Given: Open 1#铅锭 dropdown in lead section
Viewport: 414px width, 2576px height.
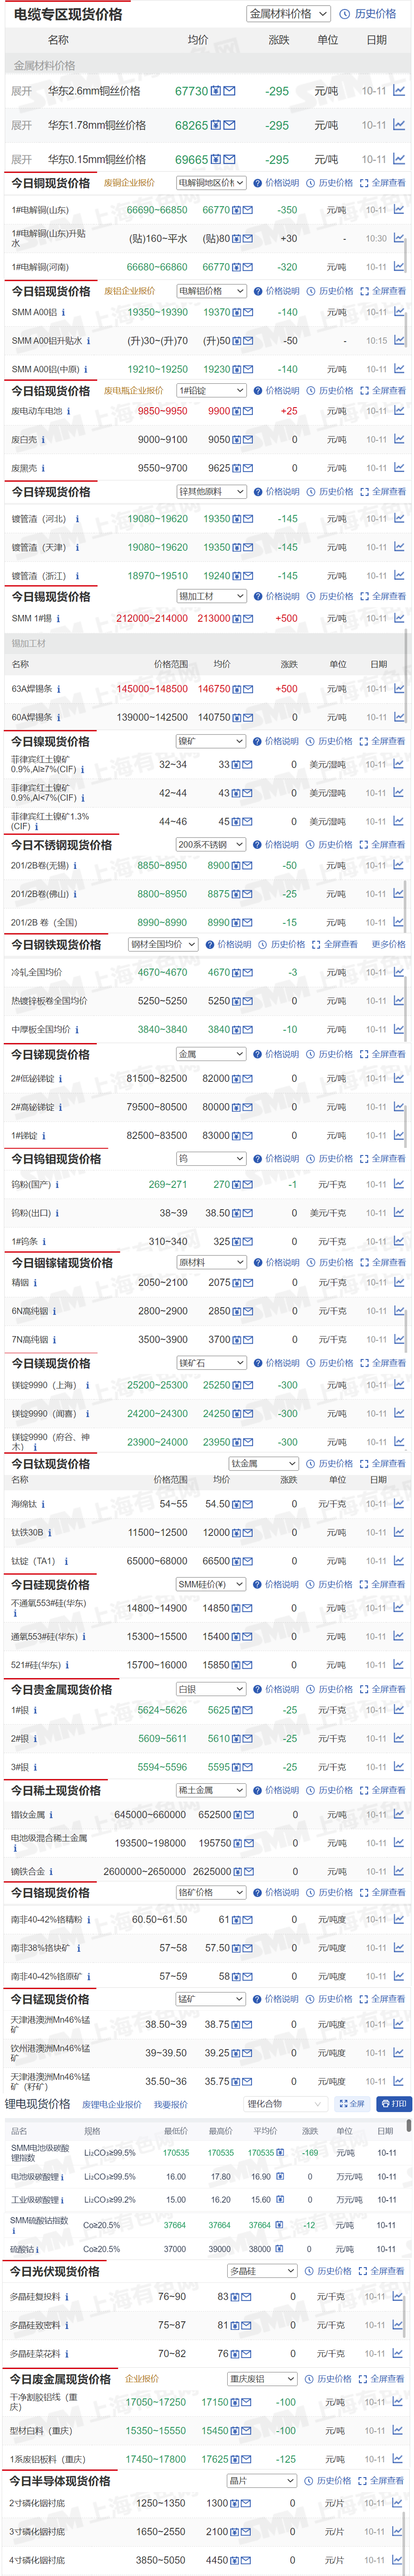Looking at the screenshot, I should tap(211, 391).
